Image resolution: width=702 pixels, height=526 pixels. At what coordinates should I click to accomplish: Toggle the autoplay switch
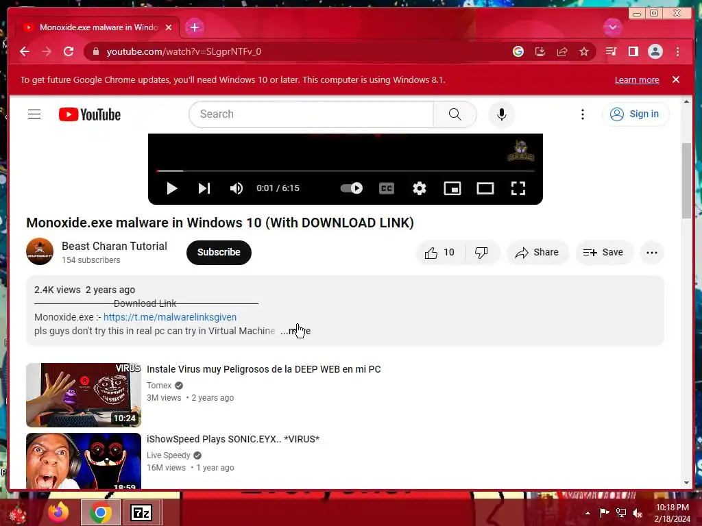(352, 188)
